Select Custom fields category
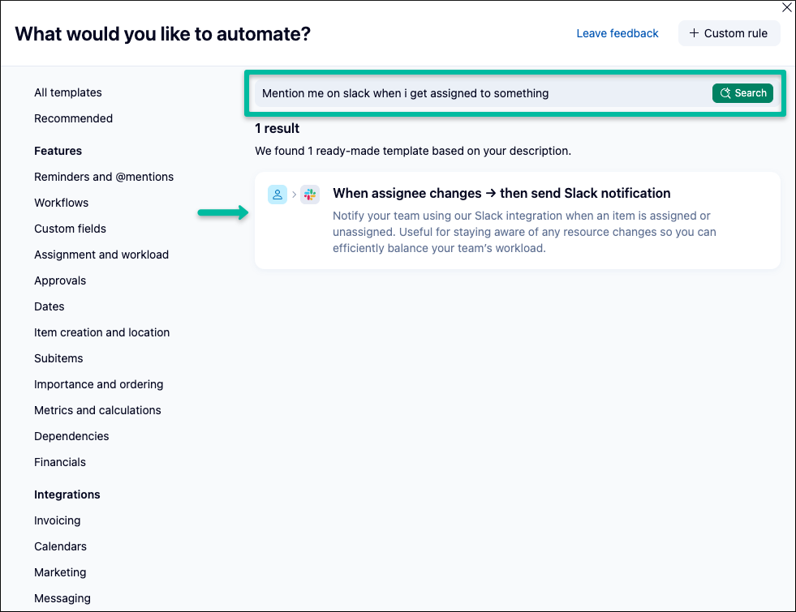 point(70,229)
